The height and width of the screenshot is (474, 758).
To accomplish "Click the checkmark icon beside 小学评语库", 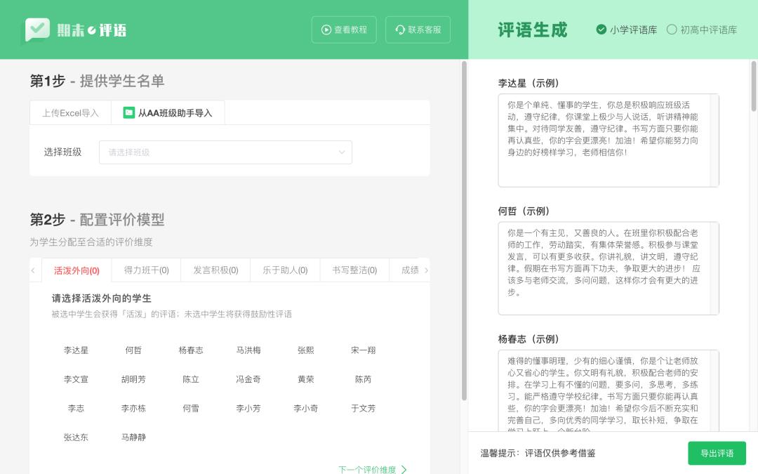I will pos(601,29).
